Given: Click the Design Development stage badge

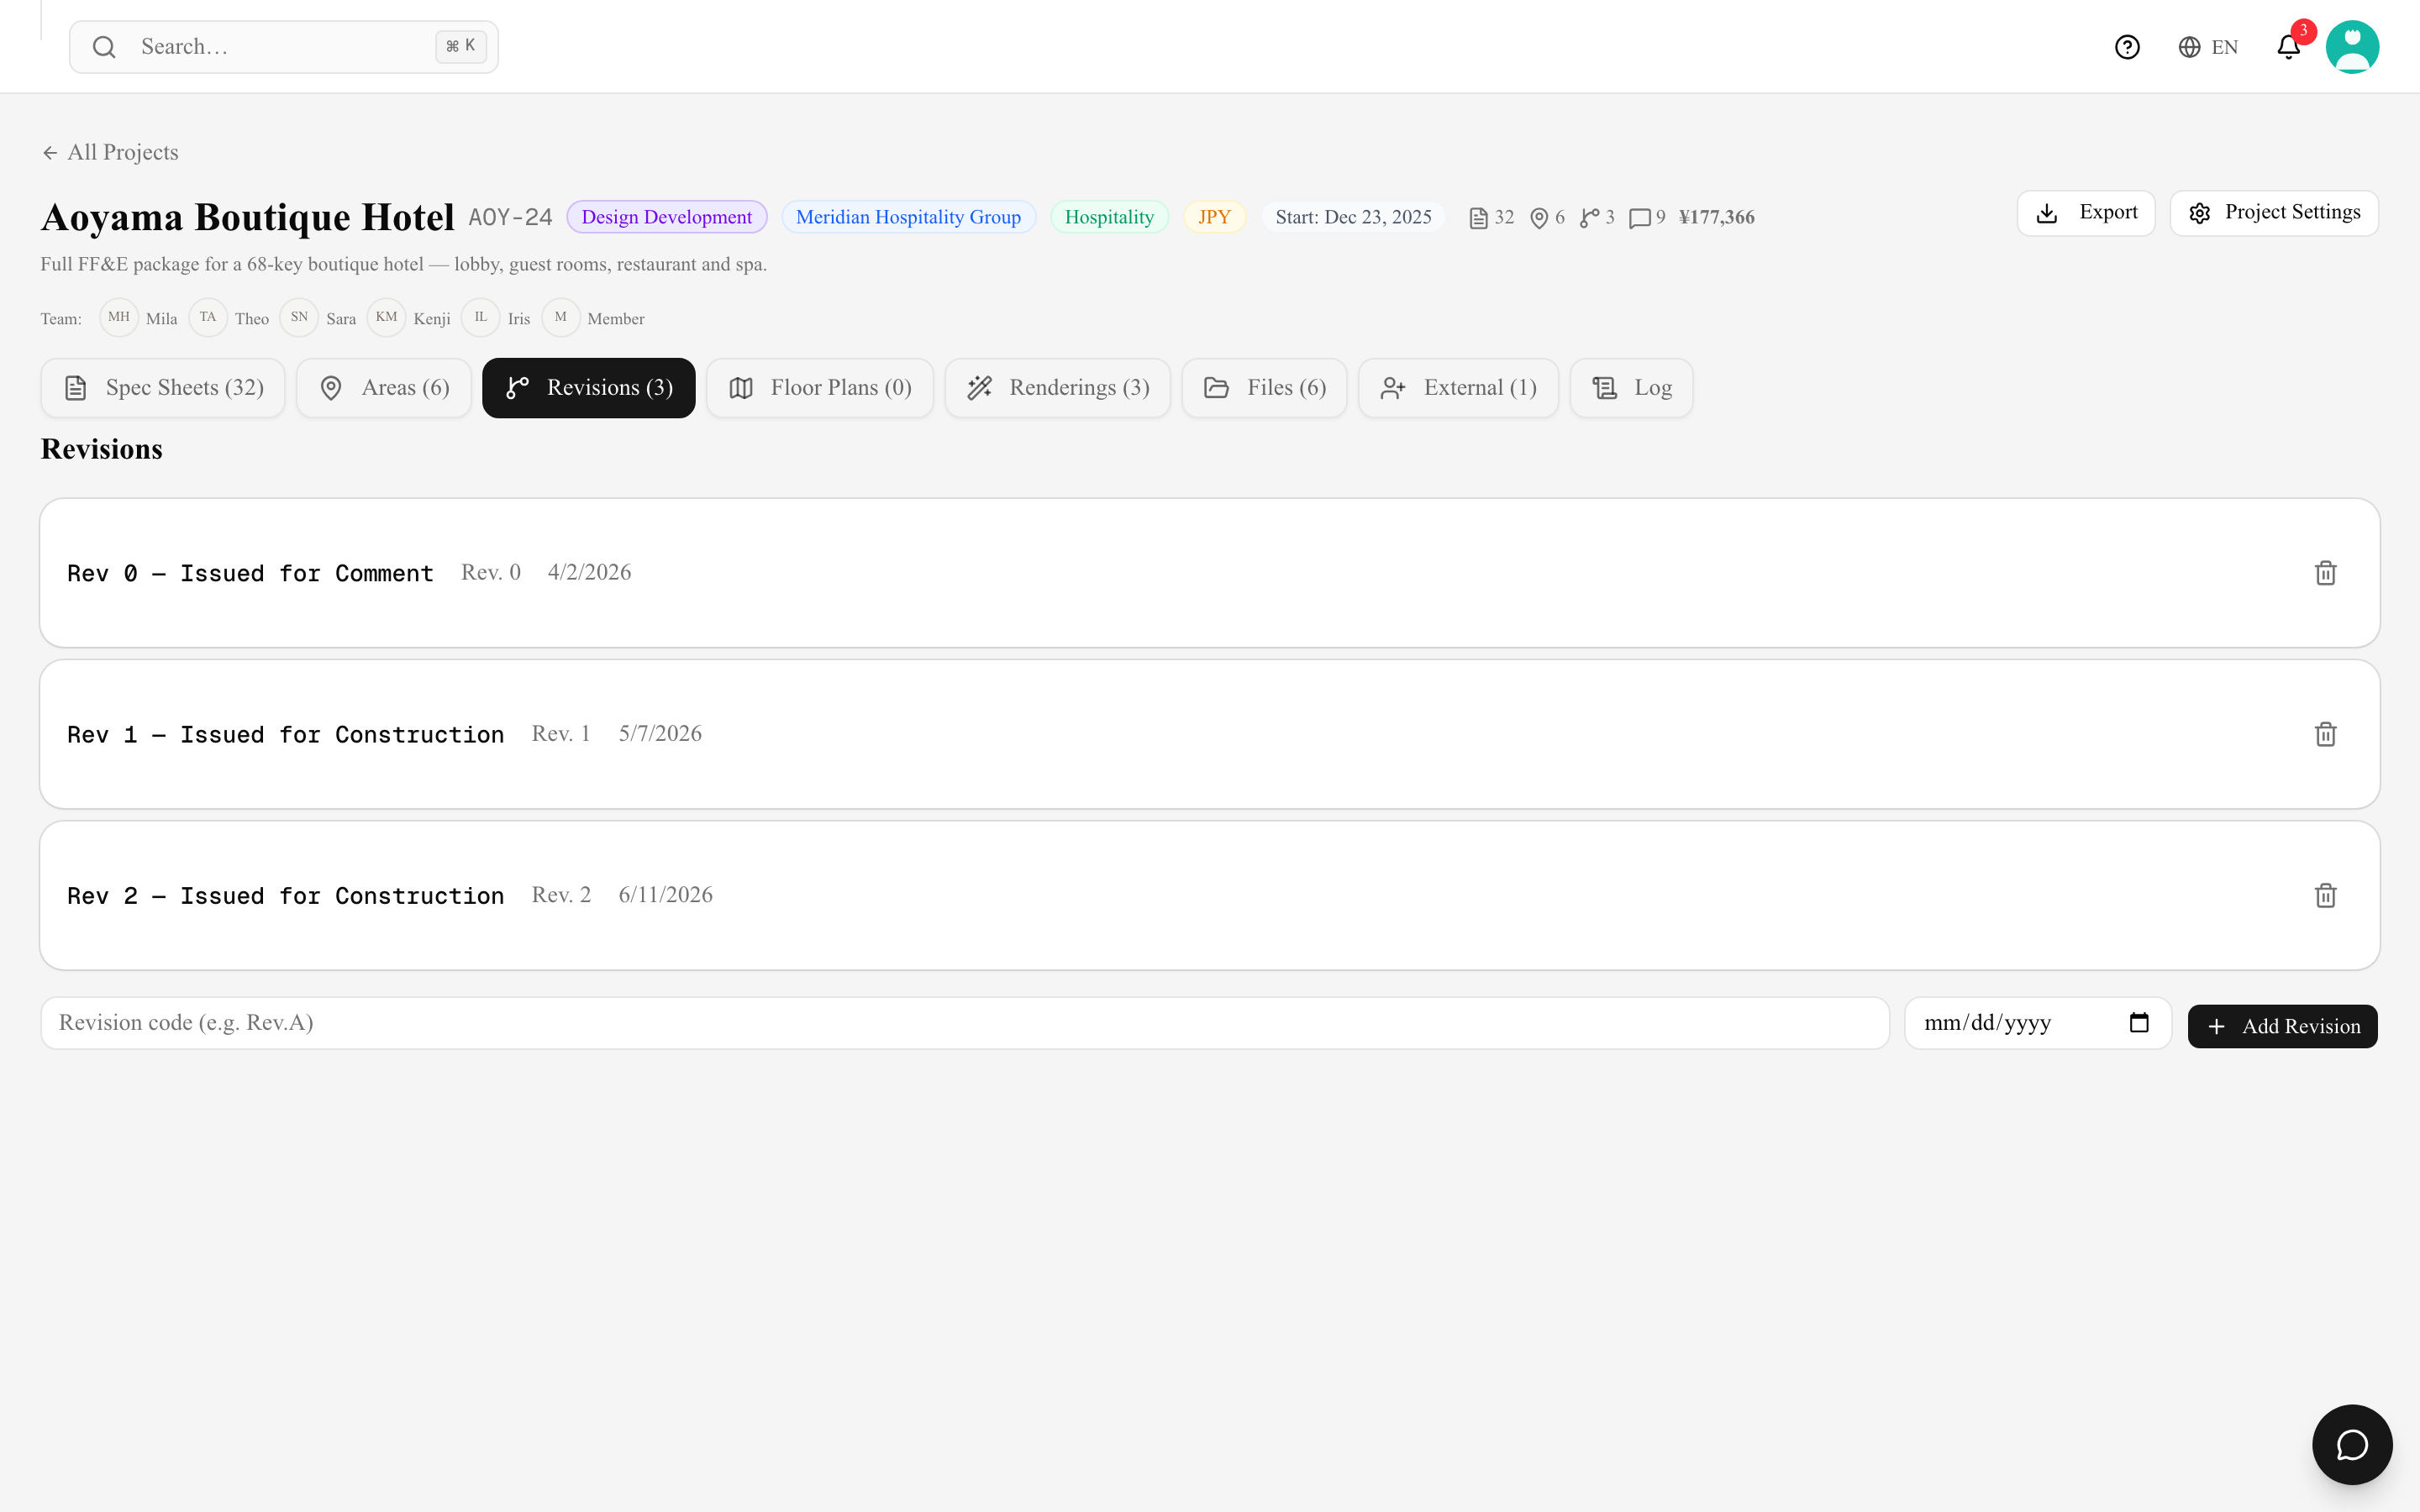Looking at the screenshot, I should 667,217.
